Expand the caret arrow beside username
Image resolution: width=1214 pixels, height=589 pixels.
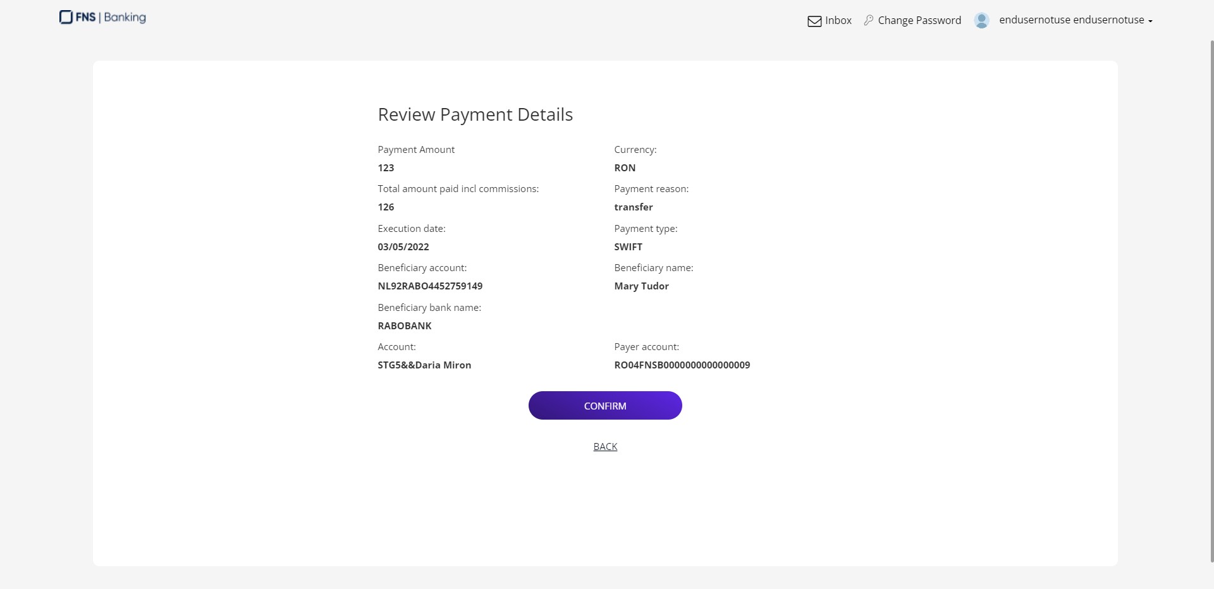click(x=1150, y=21)
